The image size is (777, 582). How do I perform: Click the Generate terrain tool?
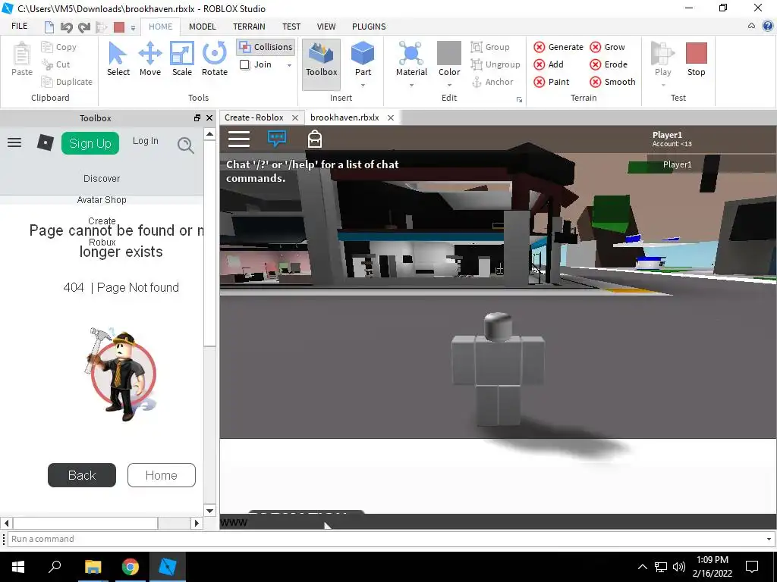pos(558,47)
